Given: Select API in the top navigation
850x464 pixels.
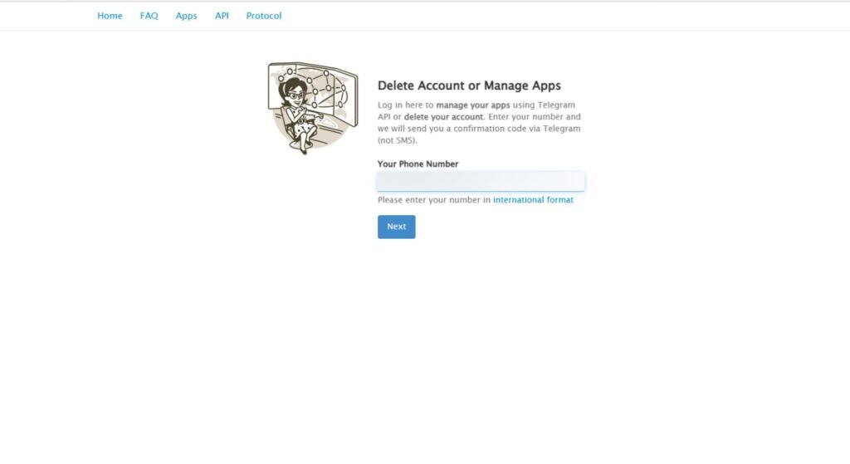Looking at the screenshot, I should point(222,16).
